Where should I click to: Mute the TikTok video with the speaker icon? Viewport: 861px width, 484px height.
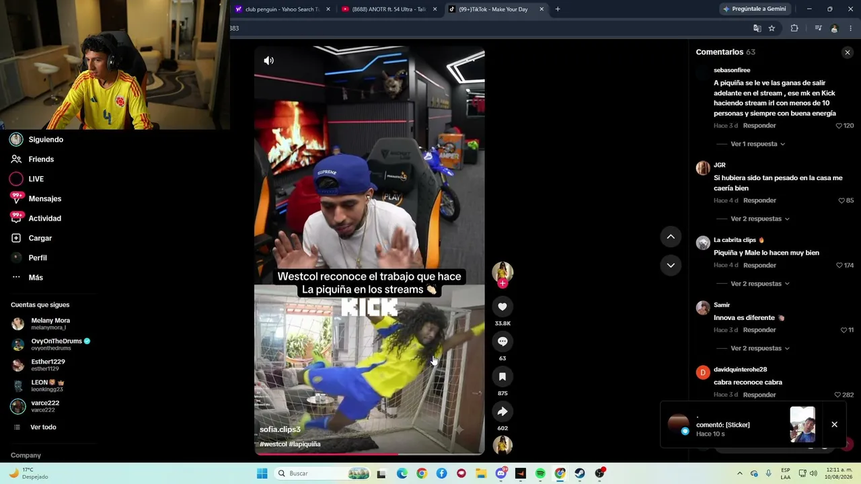click(x=268, y=61)
